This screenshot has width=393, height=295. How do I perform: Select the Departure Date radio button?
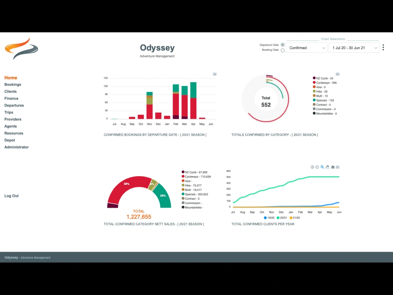tap(283, 44)
